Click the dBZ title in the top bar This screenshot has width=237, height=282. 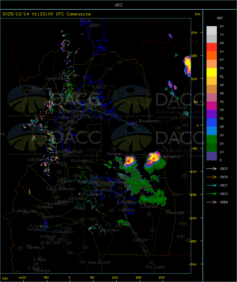point(119,5)
